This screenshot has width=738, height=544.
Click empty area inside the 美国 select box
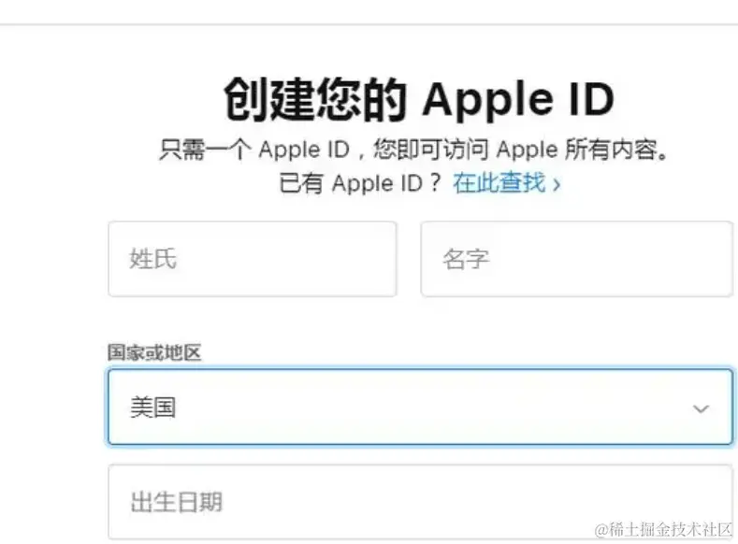tap(424, 408)
